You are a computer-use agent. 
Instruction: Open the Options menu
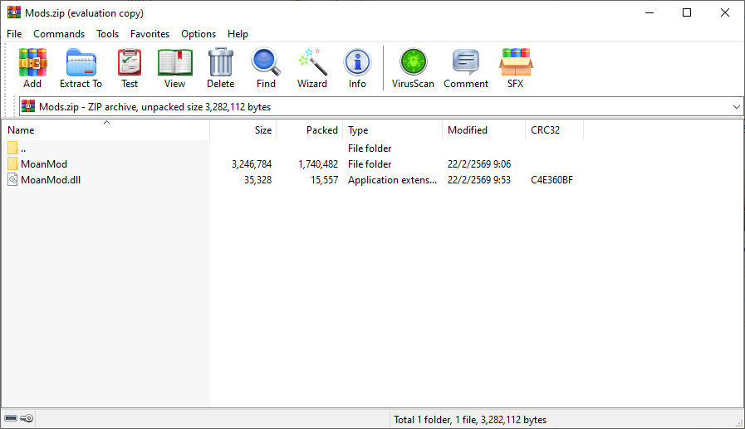[199, 34]
